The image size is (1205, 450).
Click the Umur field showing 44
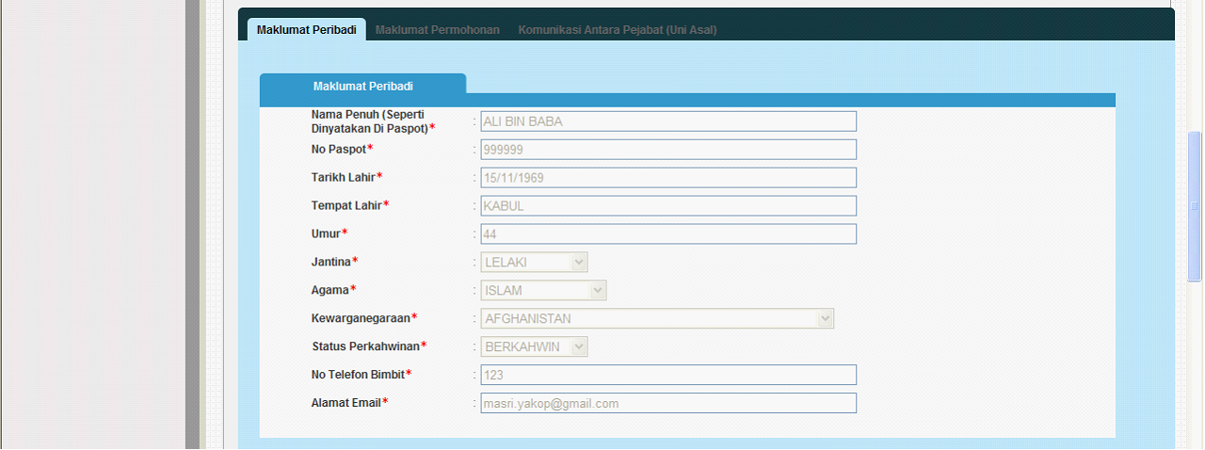tap(668, 233)
